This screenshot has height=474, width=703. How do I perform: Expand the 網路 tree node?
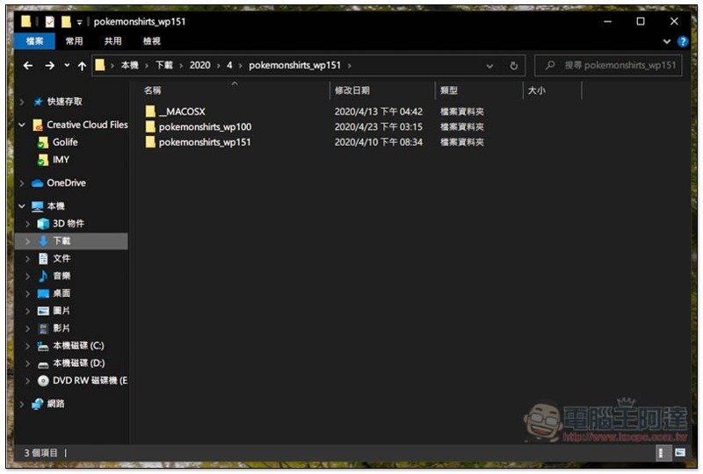21,404
